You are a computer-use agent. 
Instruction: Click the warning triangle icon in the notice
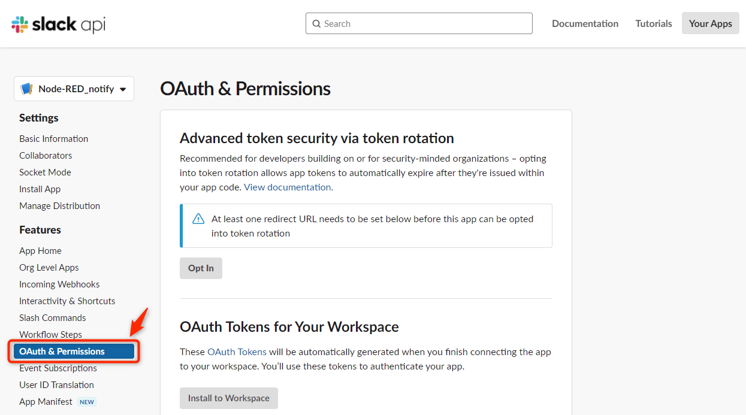[x=198, y=219]
